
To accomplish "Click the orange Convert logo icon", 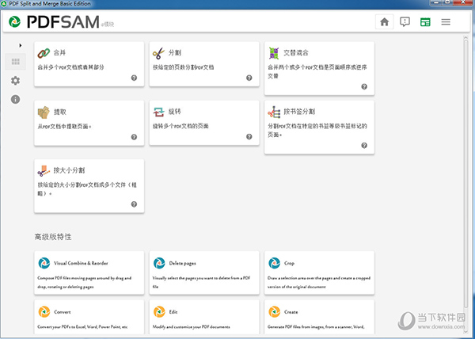I will tap(44, 312).
